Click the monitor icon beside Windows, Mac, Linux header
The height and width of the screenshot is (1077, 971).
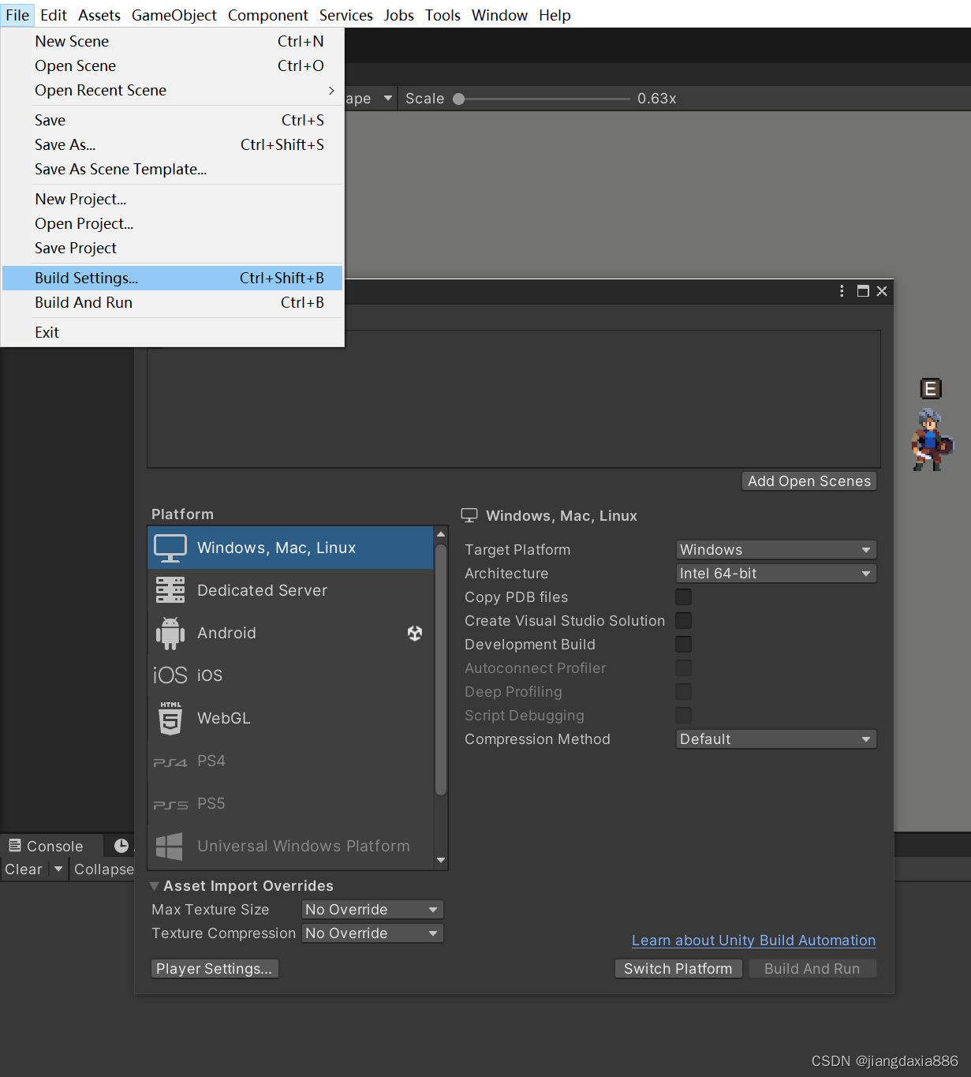tap(469, 515)
